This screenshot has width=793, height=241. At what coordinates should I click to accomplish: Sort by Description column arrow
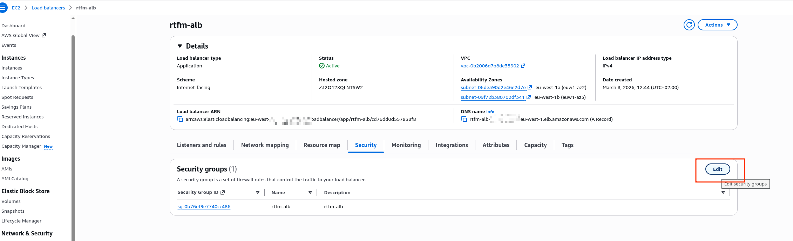pyautogui.click(x=723, y=192)
